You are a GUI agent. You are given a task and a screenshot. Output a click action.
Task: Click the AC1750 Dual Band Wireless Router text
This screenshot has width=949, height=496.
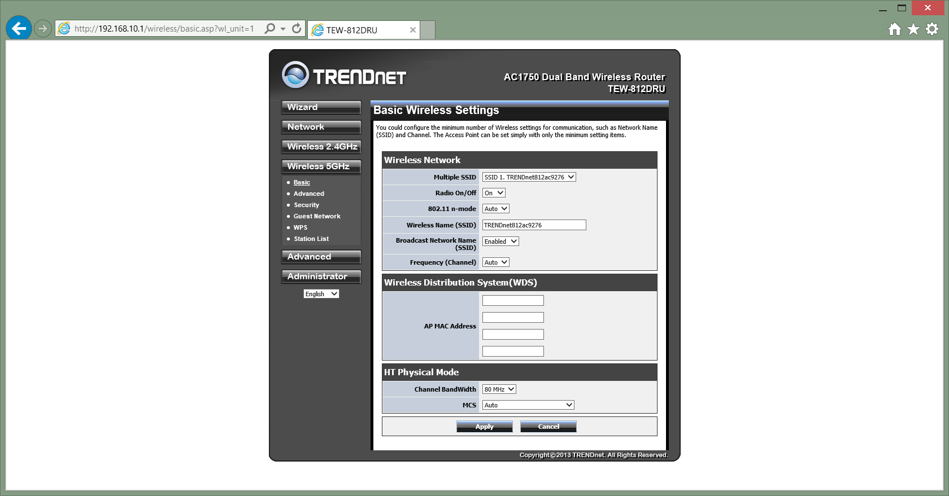point(584,77)
